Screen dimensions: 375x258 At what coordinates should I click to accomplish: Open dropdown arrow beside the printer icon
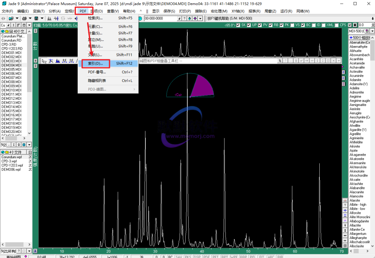tap(30, 18)
